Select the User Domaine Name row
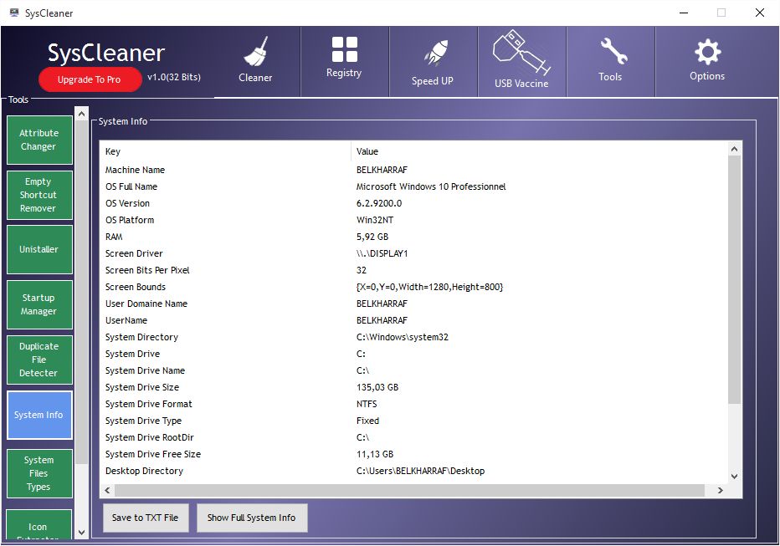The height and width of the screenshot is (546, 780). pyautogui.click(x=414, y=304)
